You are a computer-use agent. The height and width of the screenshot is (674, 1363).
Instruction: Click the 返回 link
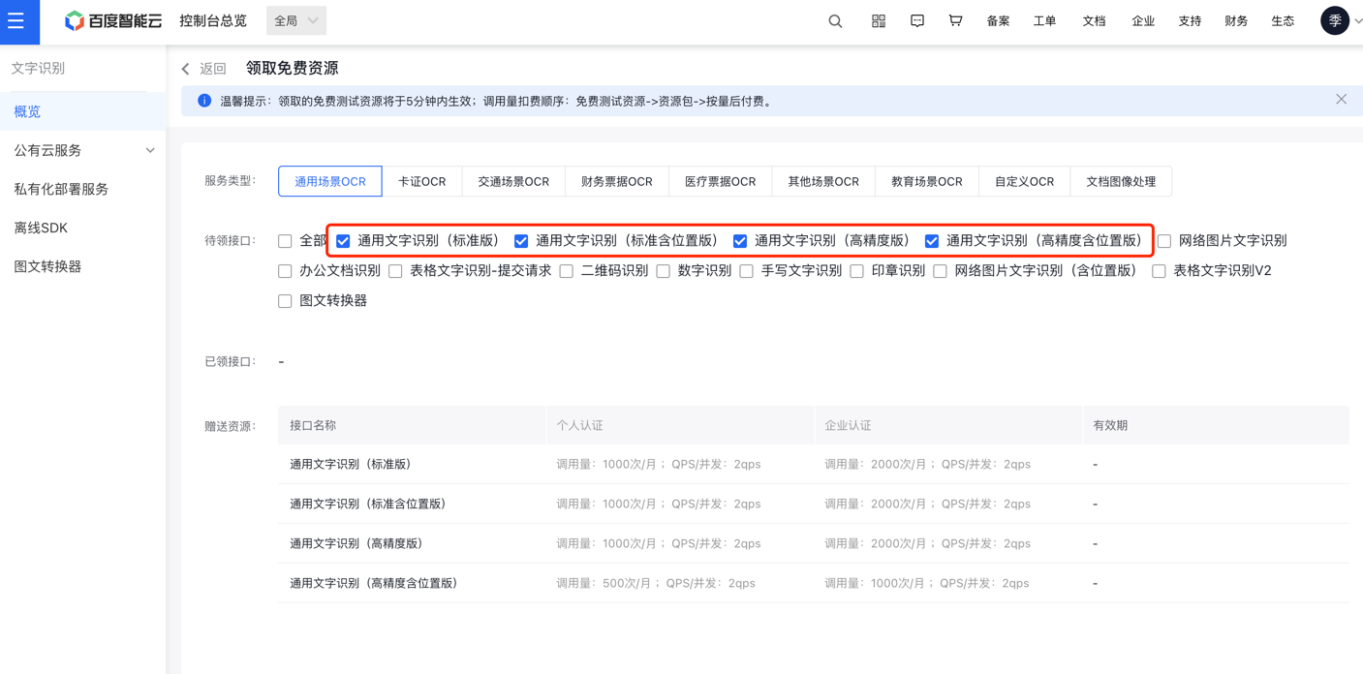[x=213, y=69]
